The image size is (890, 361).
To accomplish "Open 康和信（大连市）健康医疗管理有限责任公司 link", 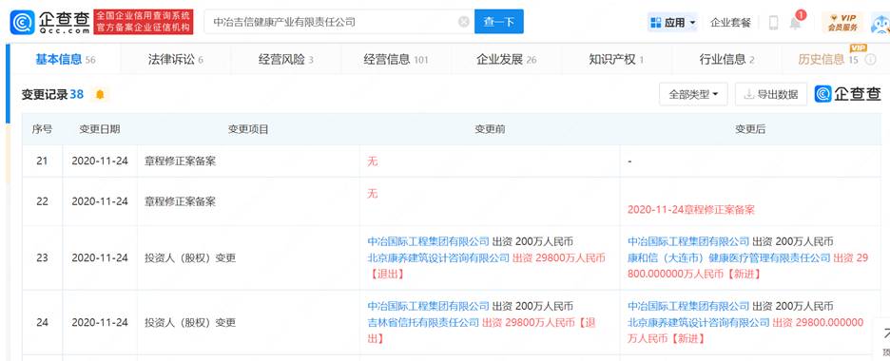I will tap(729, 257).
